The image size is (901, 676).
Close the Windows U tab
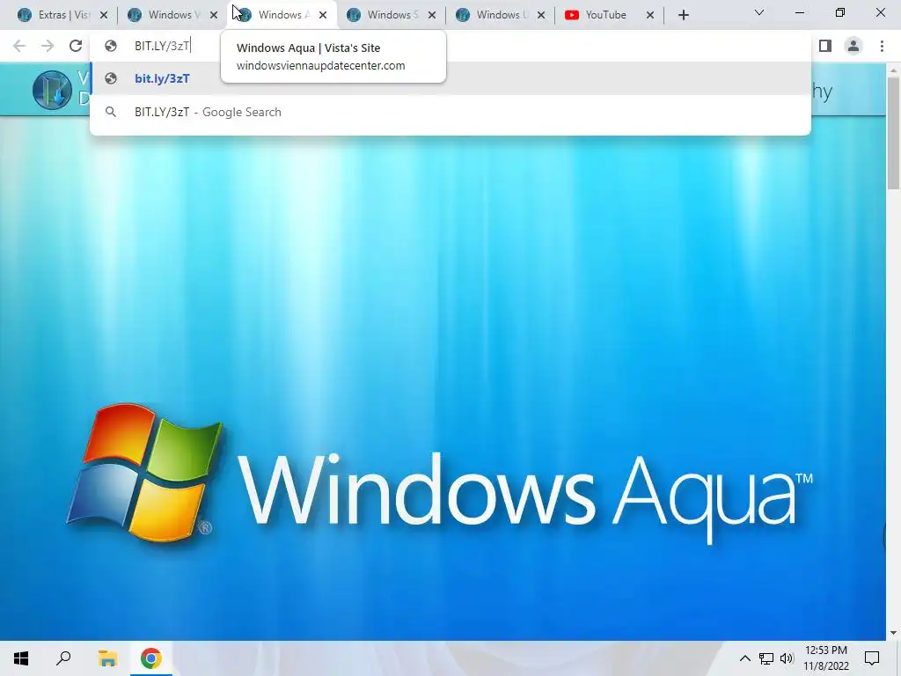point(541,16)
